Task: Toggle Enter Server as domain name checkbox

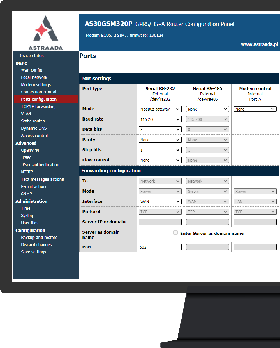Action: point(176,233)
